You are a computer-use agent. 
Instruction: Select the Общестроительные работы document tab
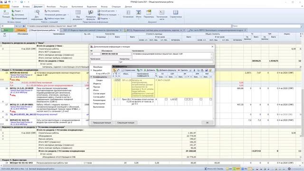pos(43,30)
